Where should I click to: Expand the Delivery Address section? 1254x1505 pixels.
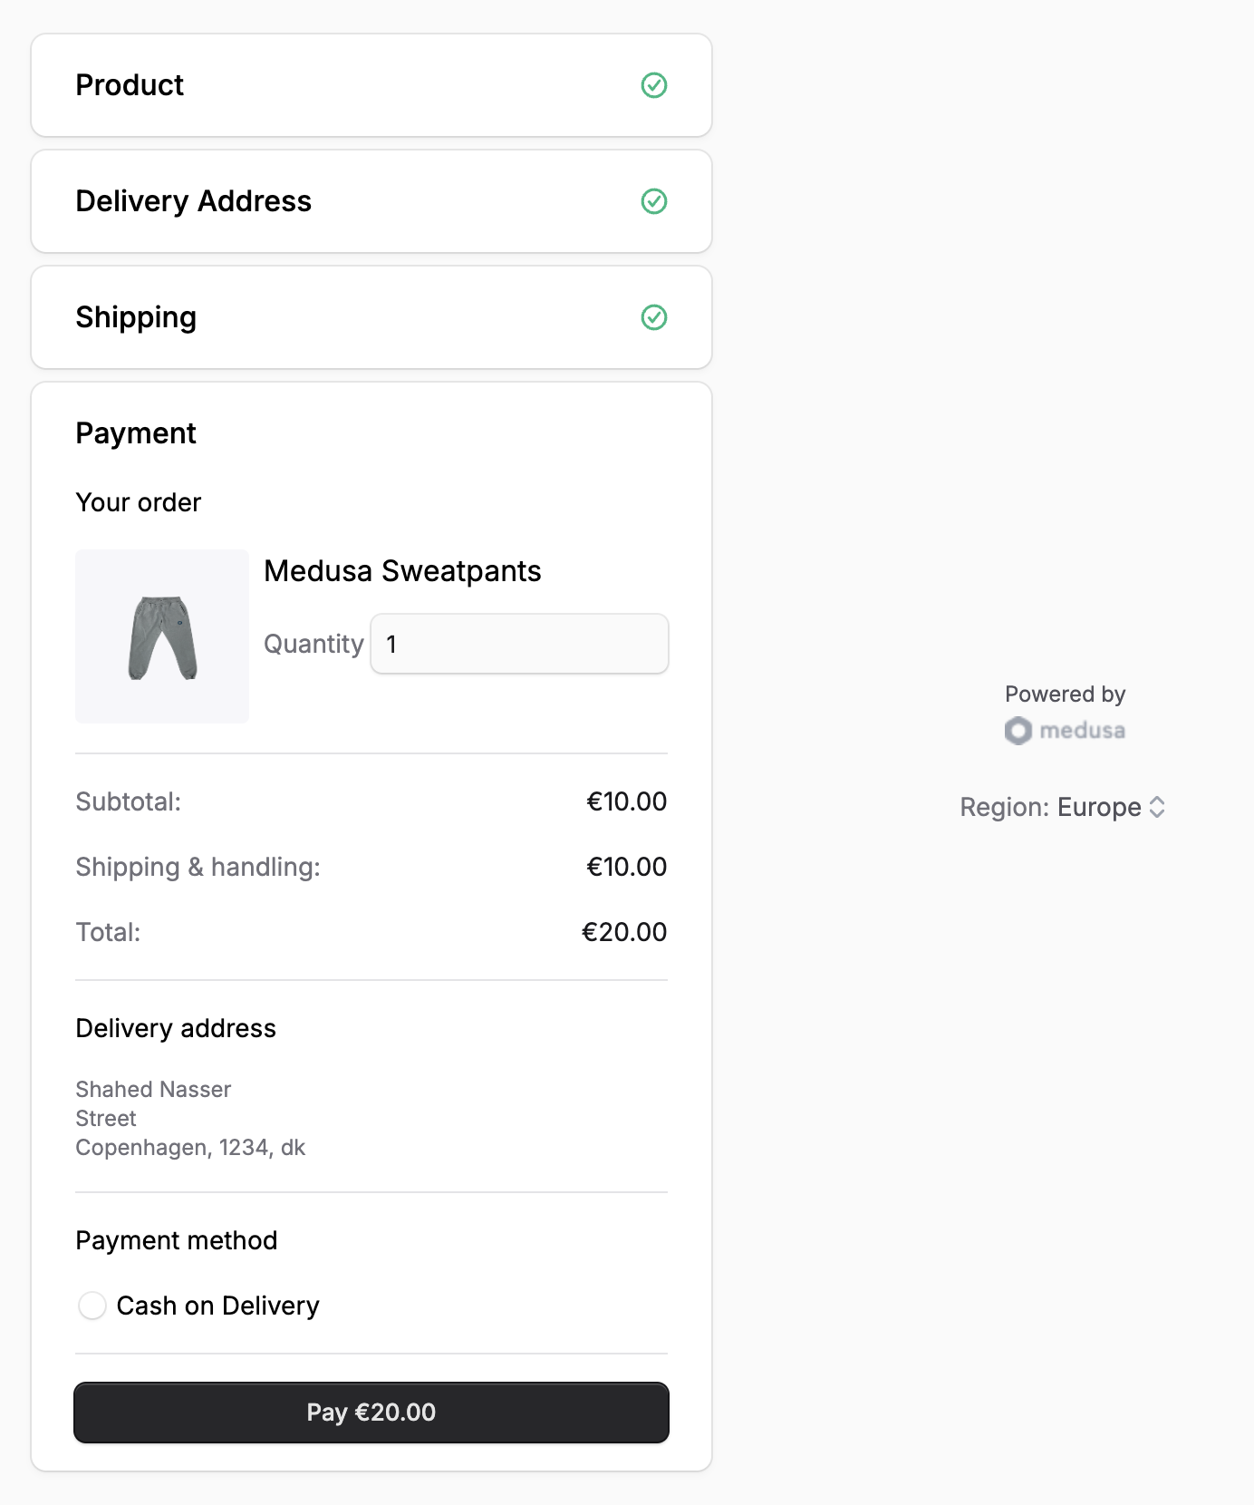coord(193,201)
